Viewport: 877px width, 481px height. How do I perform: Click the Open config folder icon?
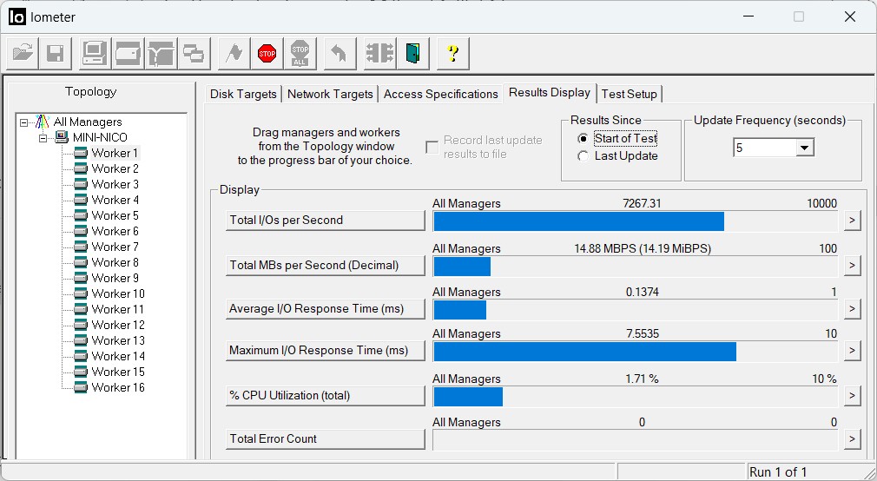[23, 54]
